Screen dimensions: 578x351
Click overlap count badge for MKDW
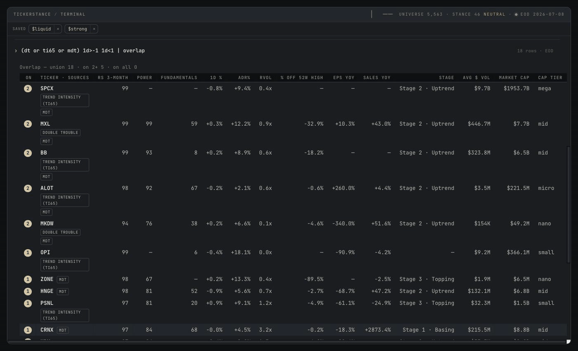click(28, 224)
